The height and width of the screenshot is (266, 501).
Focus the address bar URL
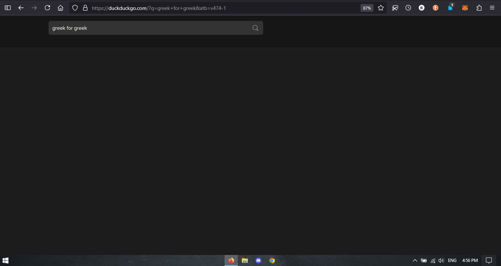click(x=159, y=8)
